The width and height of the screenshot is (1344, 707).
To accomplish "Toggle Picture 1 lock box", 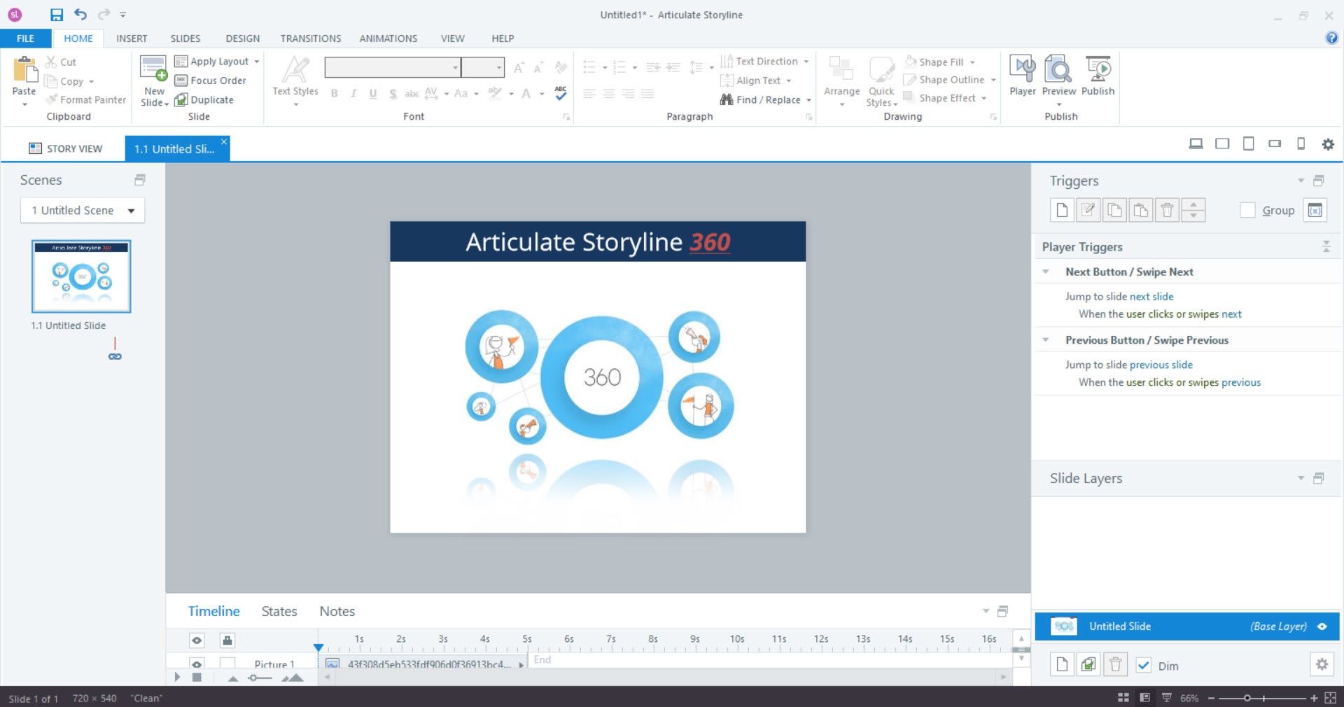I will click(x=227, y=663).
